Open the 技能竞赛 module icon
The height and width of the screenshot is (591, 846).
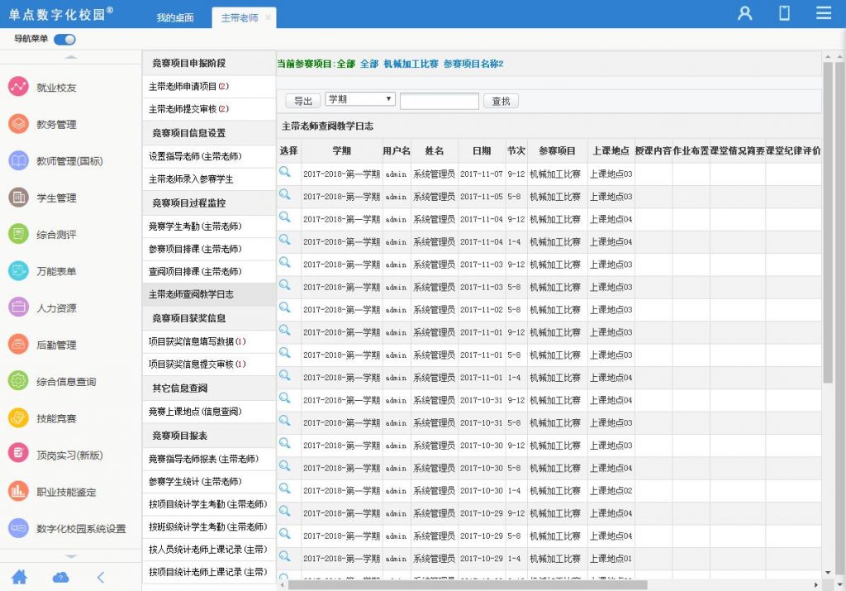(18, 417)
